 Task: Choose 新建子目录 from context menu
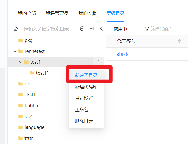(x=86, y=75)
